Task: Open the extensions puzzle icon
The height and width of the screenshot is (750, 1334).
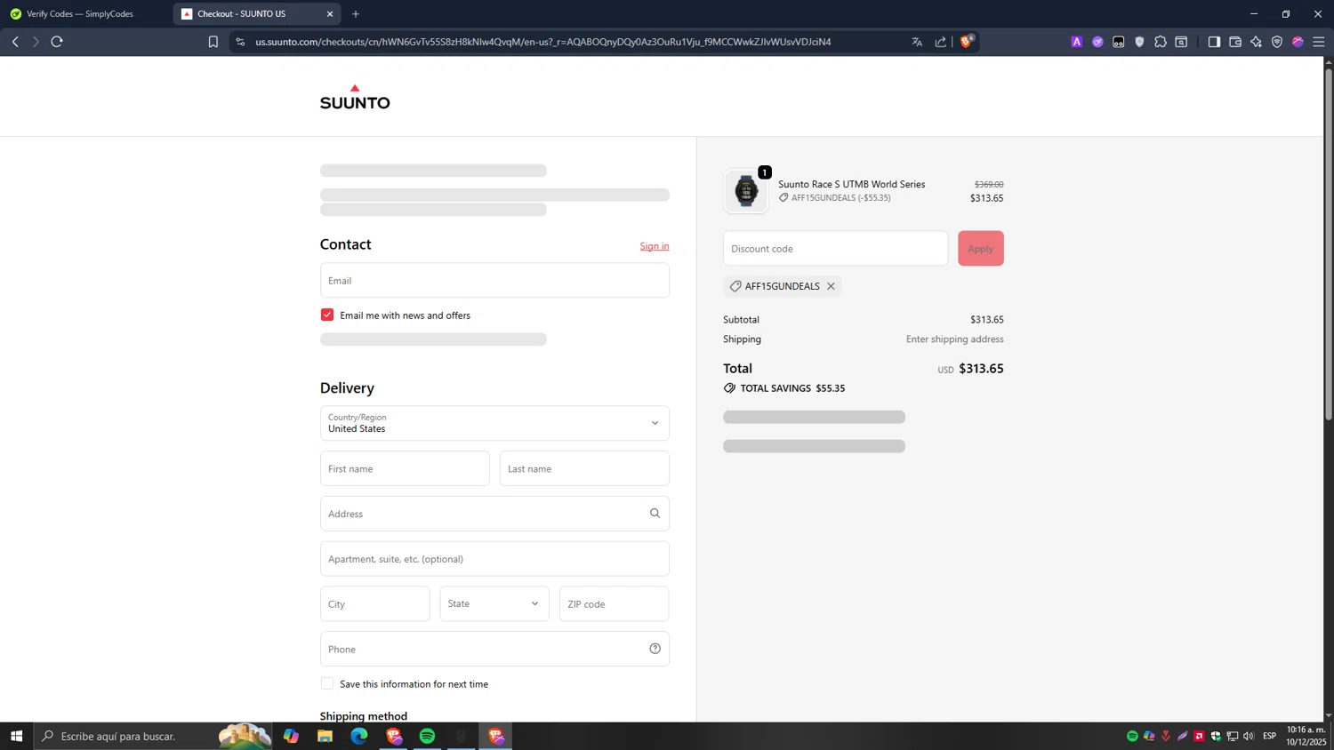Action: click(x=1161, y=42)
